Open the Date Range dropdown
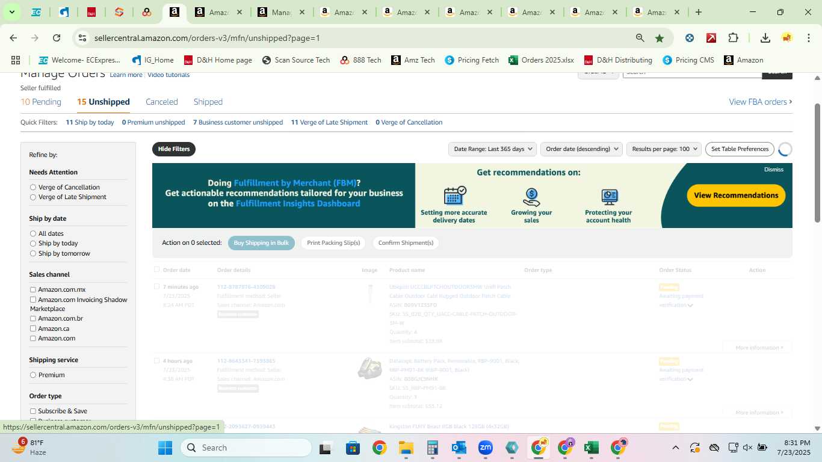Image resolution: width=822 pixels, height=462 pixels. 493,149
